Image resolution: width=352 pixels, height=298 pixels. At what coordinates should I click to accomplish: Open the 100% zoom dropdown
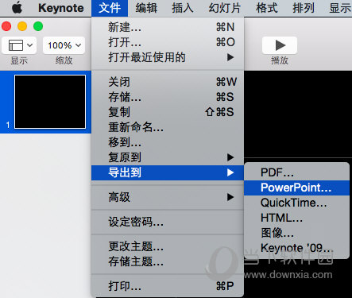pyautogui.click(x=64, y=45)
